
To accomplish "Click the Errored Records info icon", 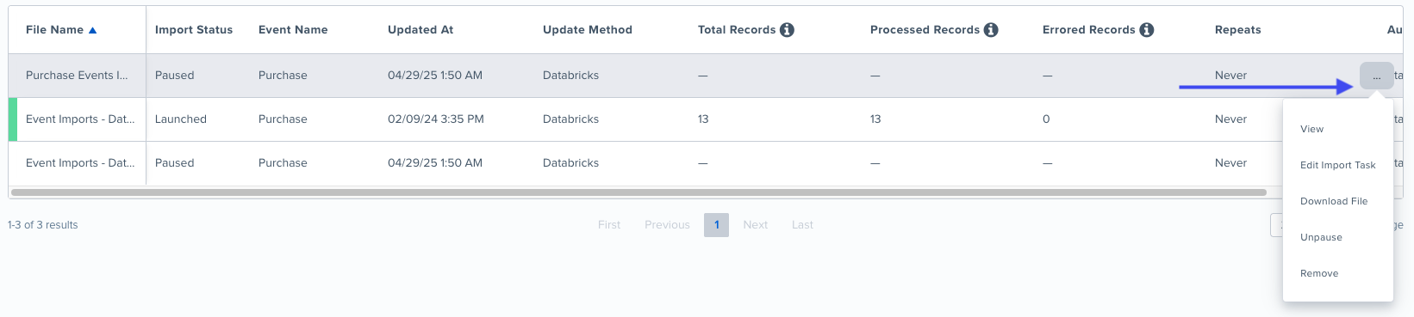I will (1146, 30).
